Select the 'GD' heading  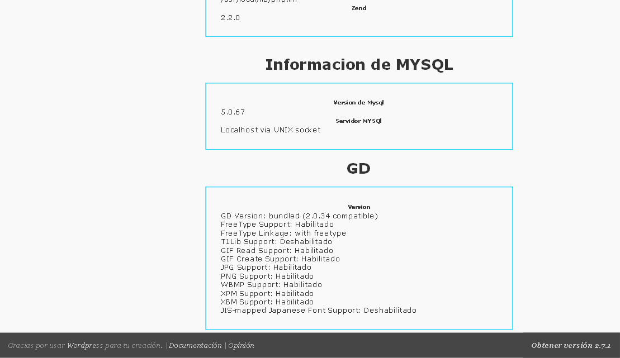click(x=358, y=169)
